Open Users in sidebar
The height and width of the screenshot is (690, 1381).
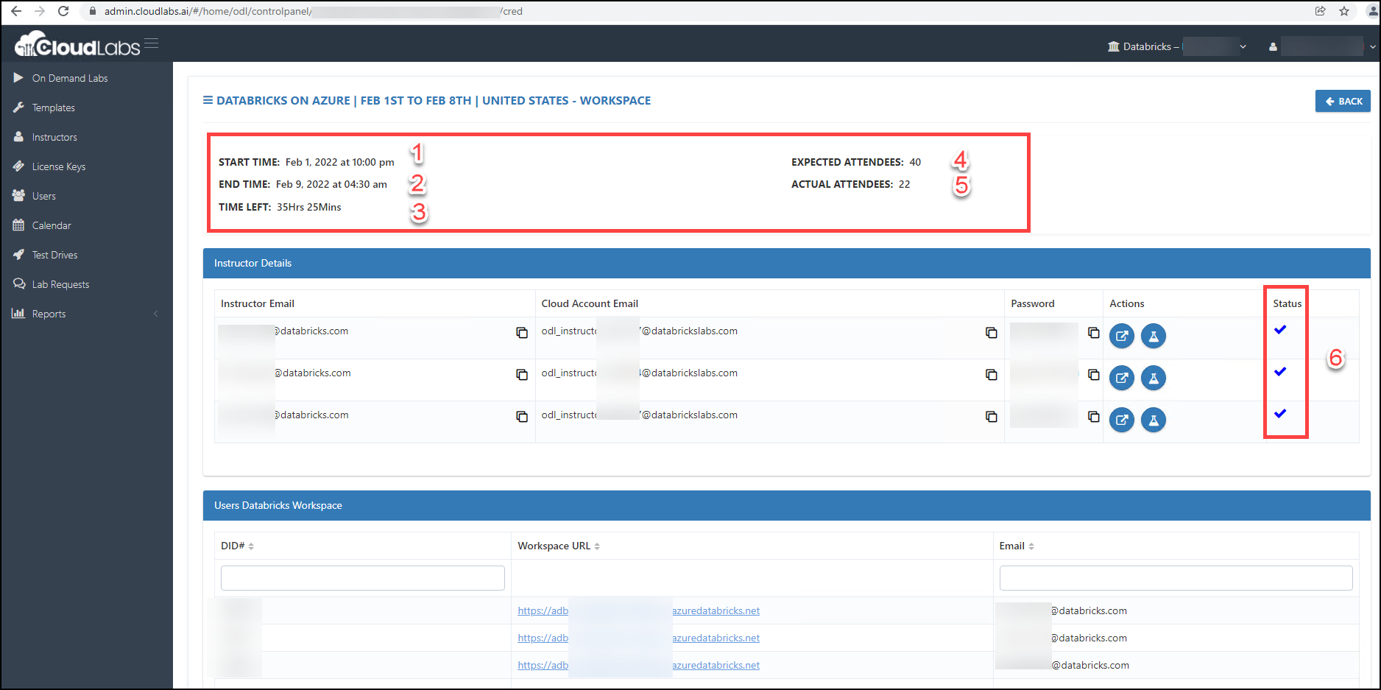(x=43, y=196)
